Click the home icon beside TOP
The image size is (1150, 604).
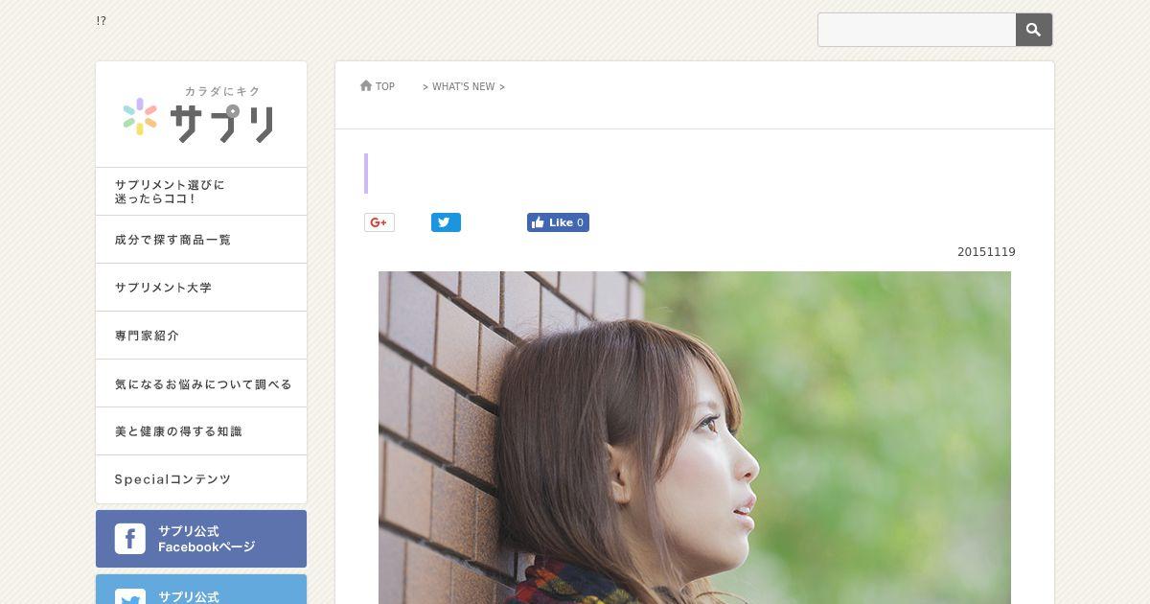[366, 86]
